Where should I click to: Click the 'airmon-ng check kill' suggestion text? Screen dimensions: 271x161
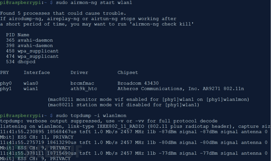pyautogui.click(x=163, y=24)
